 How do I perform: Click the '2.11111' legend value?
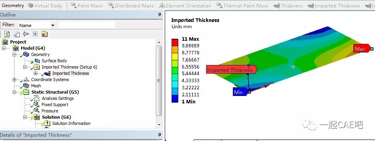tap(190, 94)
